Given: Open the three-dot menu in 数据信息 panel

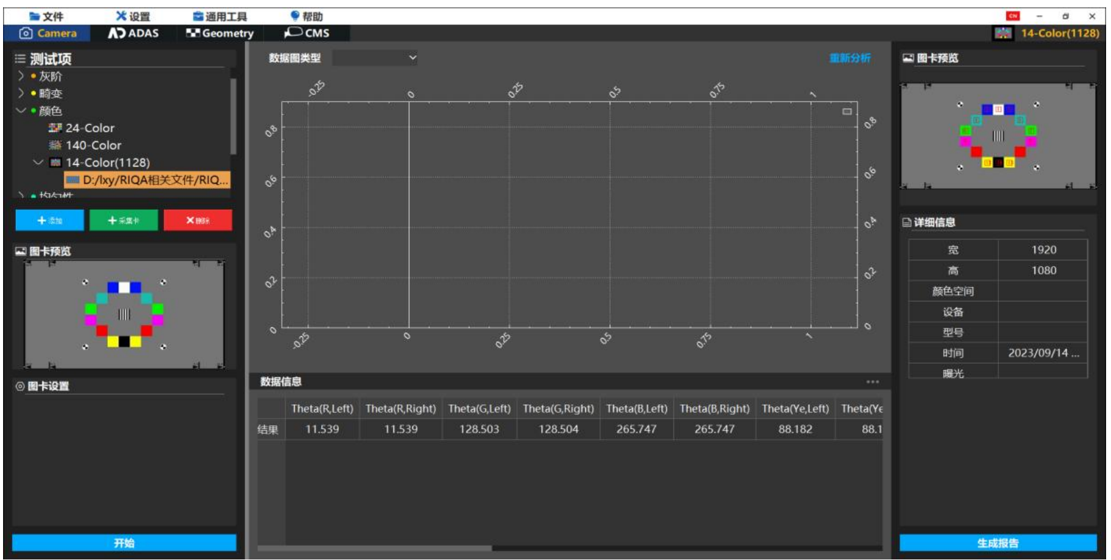Looking at the screenshot, I should click(x=872, y=382).
